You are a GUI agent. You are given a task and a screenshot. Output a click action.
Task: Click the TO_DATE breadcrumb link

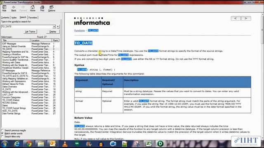click(x=93, y=30)
